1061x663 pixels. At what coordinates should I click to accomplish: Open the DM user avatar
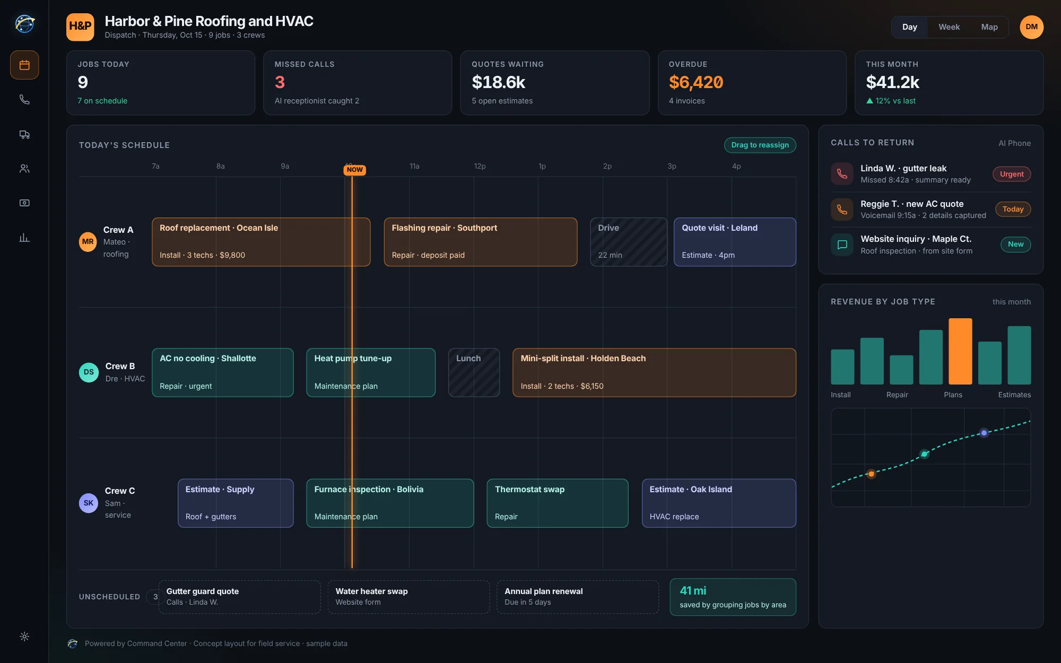pos(1031,27)
